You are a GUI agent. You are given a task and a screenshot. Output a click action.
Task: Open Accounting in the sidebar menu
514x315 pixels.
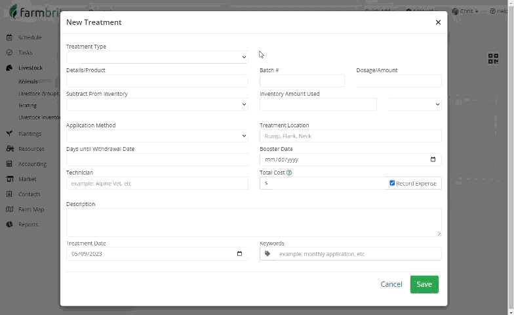[32, 164]
